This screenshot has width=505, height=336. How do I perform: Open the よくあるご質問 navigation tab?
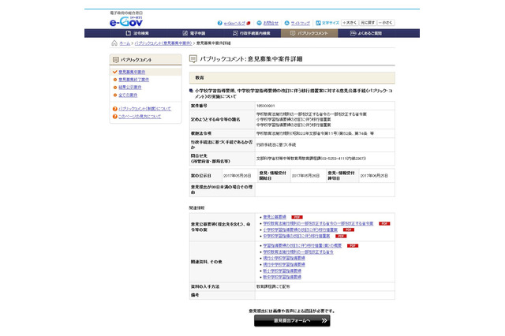tap(366, 33)
